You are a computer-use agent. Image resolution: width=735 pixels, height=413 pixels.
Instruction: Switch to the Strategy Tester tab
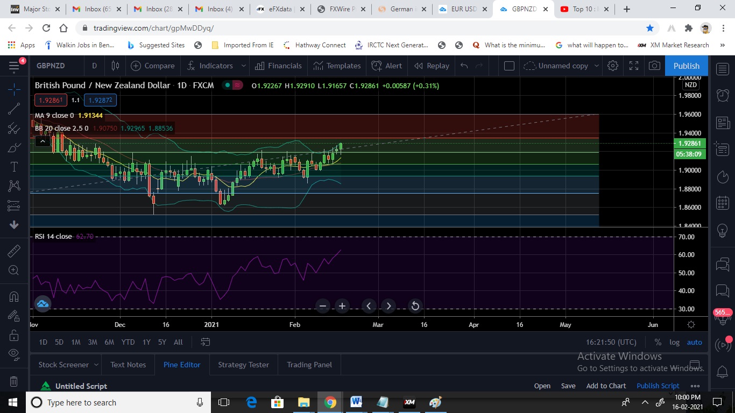pos(243,365)
